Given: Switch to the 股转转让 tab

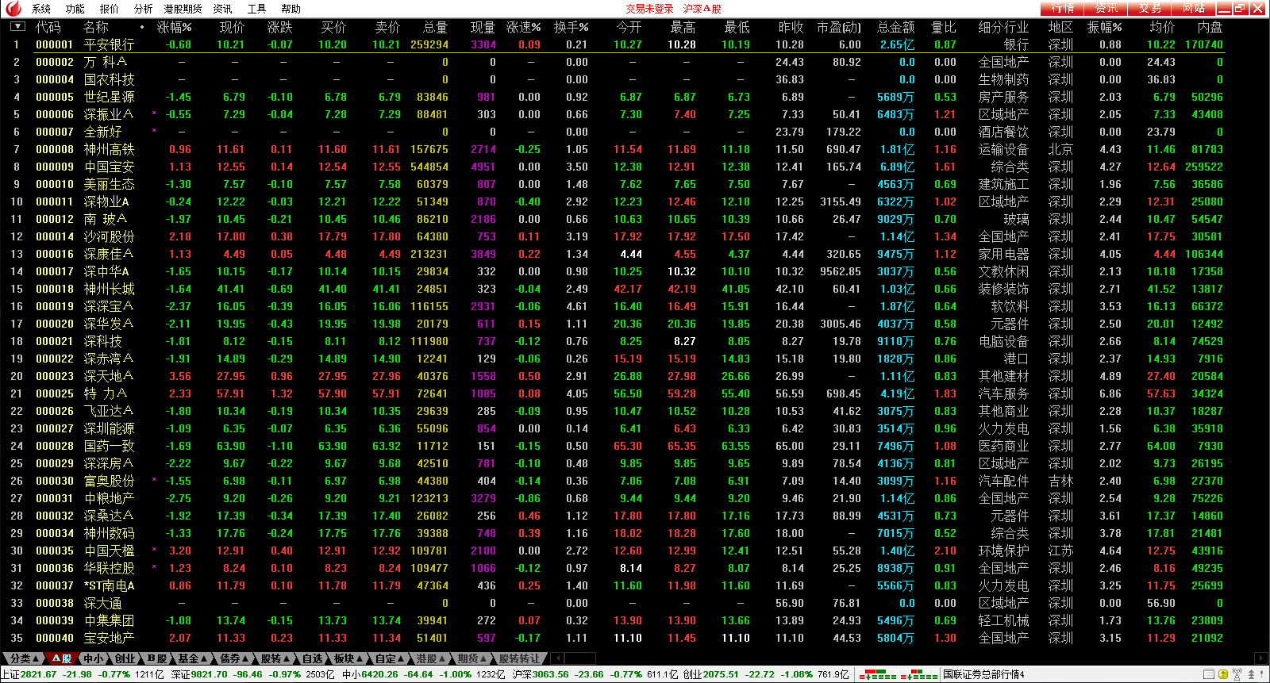Looking at the screenshot, I should (520, 658).
